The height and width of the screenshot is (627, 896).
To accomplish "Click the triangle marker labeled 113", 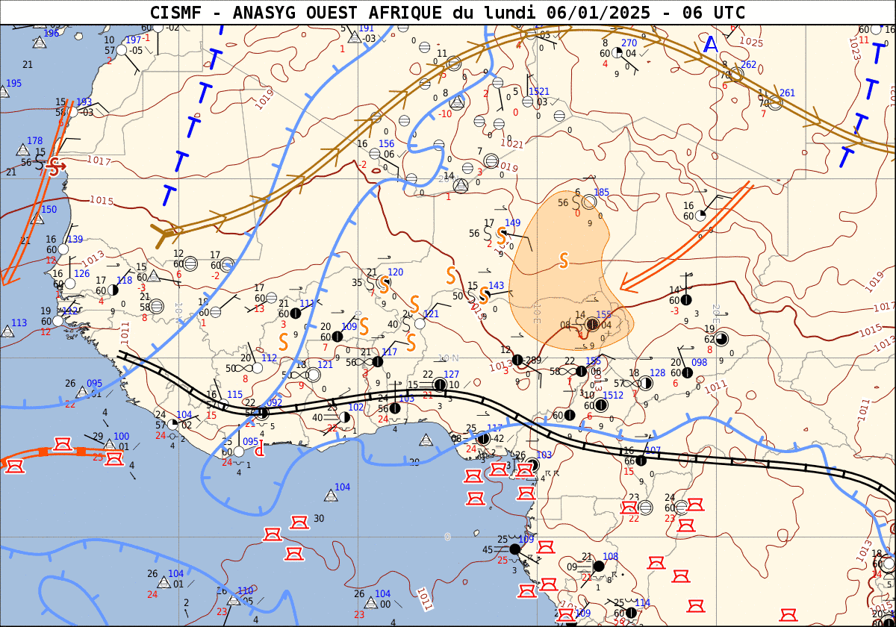I will [x=7, y=332].
